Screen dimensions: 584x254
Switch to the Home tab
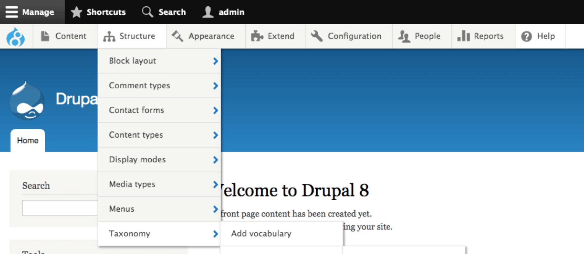[x=28, y=140]
